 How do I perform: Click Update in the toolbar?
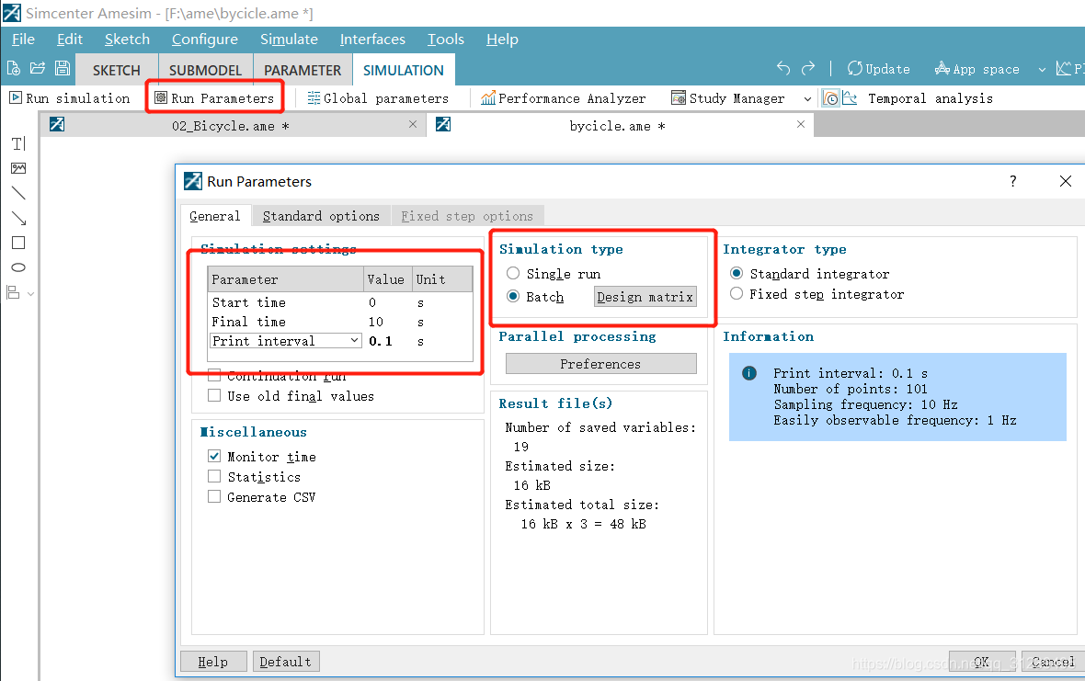(879, 68)
